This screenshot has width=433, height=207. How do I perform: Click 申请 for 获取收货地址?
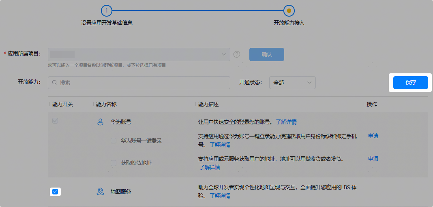[x=373, y=158]
